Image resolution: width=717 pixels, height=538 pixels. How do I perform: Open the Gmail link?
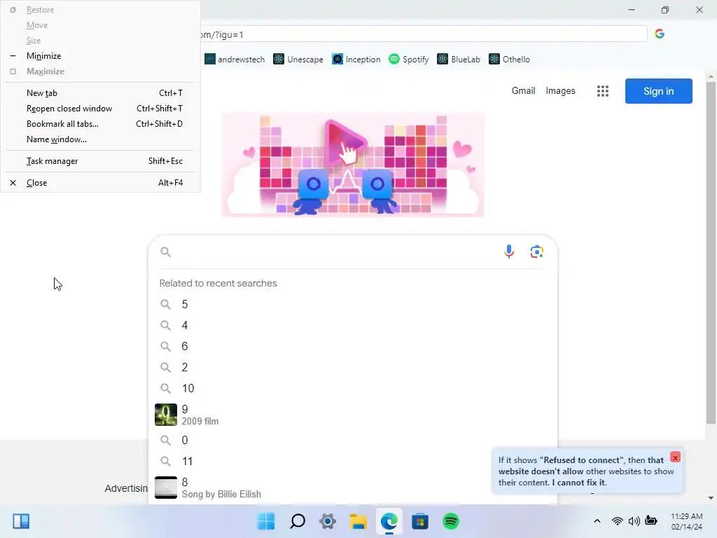[523, 90]
